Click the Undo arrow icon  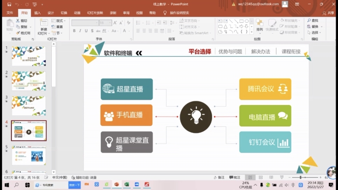[x=17, y=4]
